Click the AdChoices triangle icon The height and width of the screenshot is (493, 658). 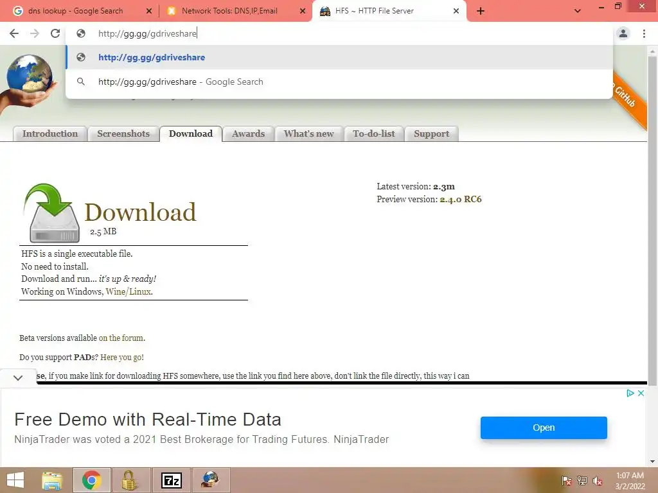pos(630,394)
